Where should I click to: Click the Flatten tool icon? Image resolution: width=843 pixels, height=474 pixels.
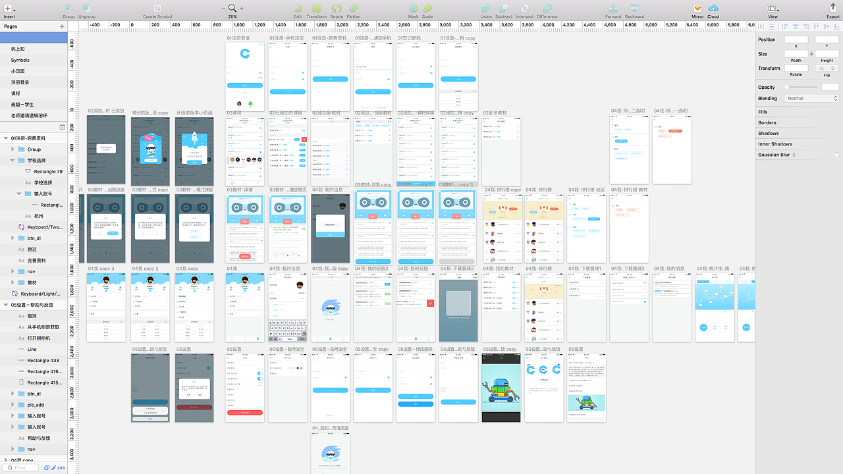click(354, 9)
